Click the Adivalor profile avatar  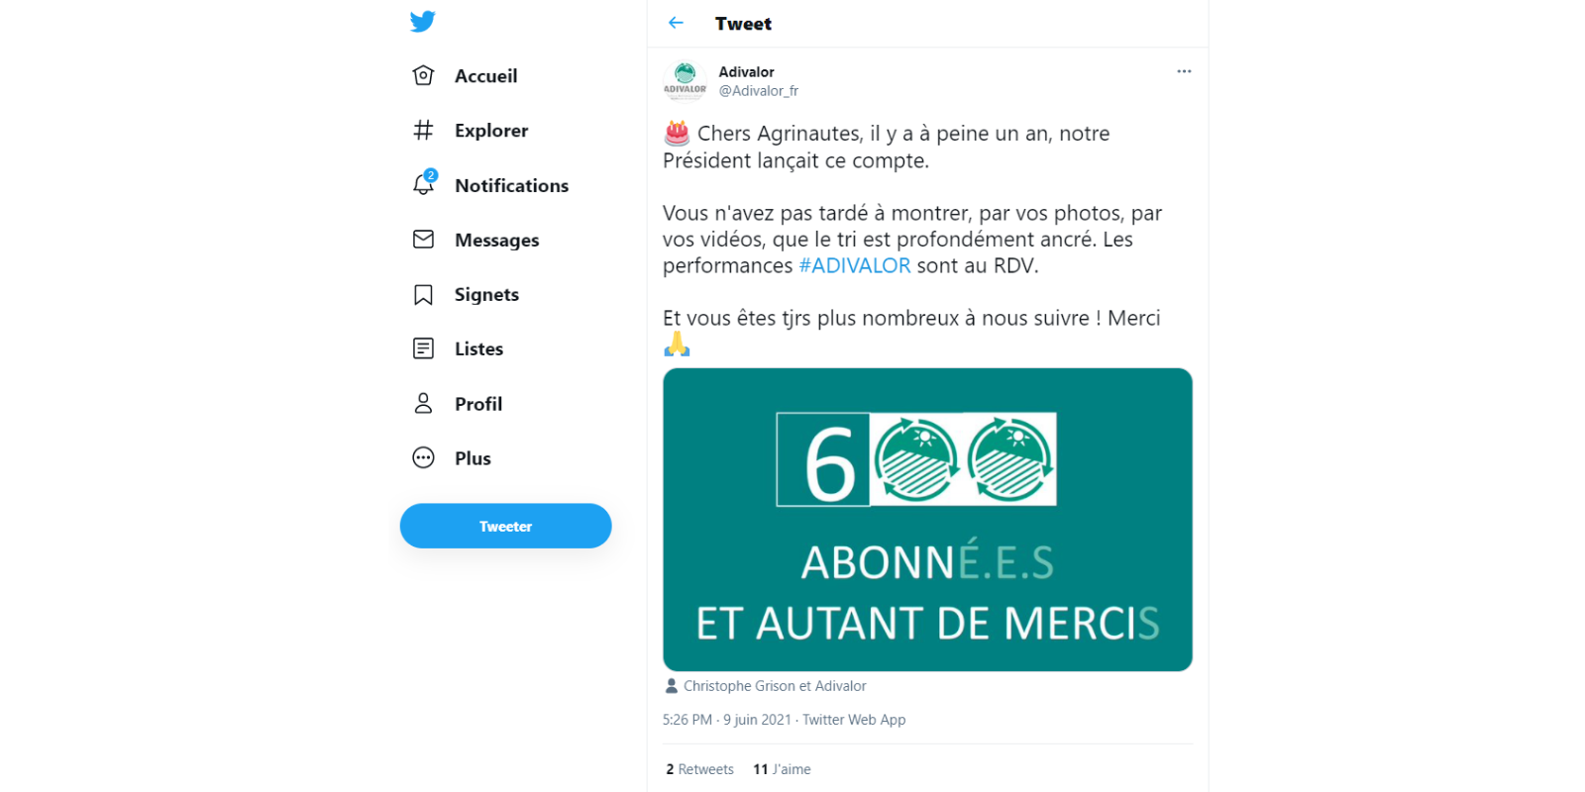click(685, 81)
